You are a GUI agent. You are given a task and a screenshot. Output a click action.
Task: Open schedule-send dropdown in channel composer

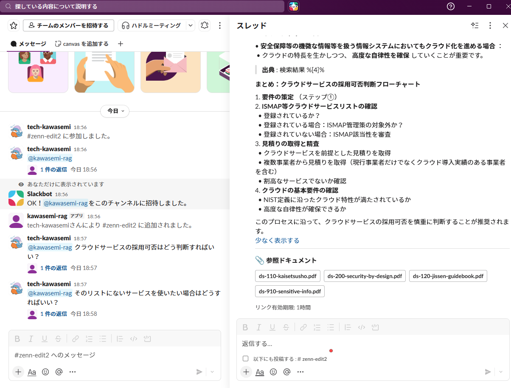tap(212, 372)
